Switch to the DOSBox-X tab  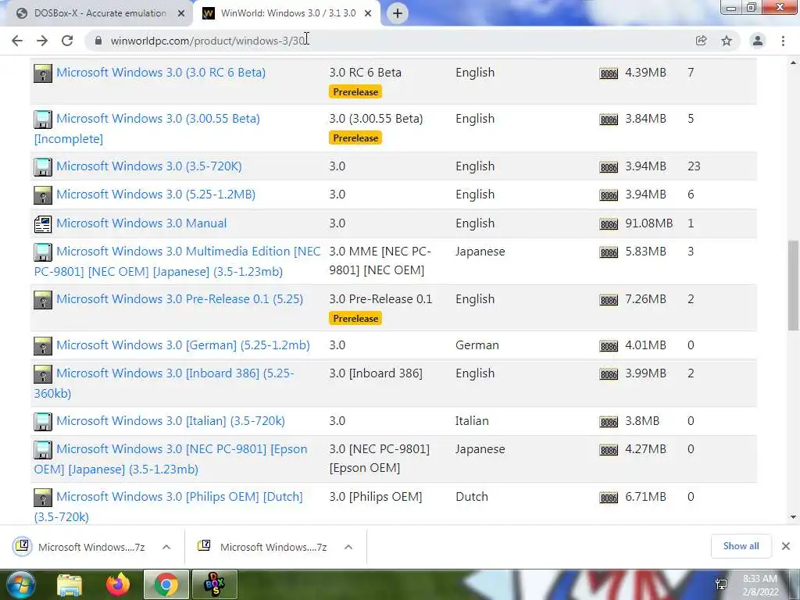[x=99, y=13]
